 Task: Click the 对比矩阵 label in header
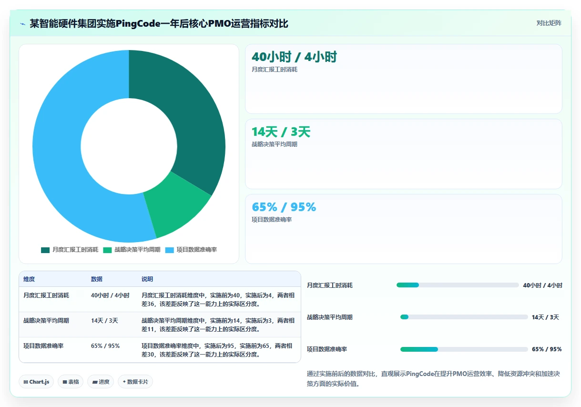click(x=549, y=23)
